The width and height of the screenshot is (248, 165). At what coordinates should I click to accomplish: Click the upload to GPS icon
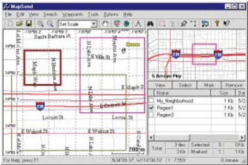click(x=205, y=24)
